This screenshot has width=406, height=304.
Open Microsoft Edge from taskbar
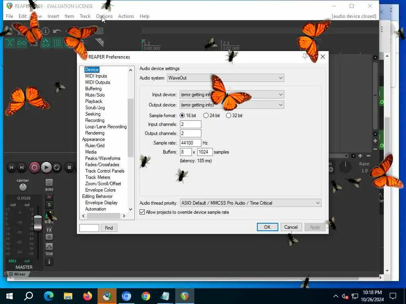pos(48,296)
